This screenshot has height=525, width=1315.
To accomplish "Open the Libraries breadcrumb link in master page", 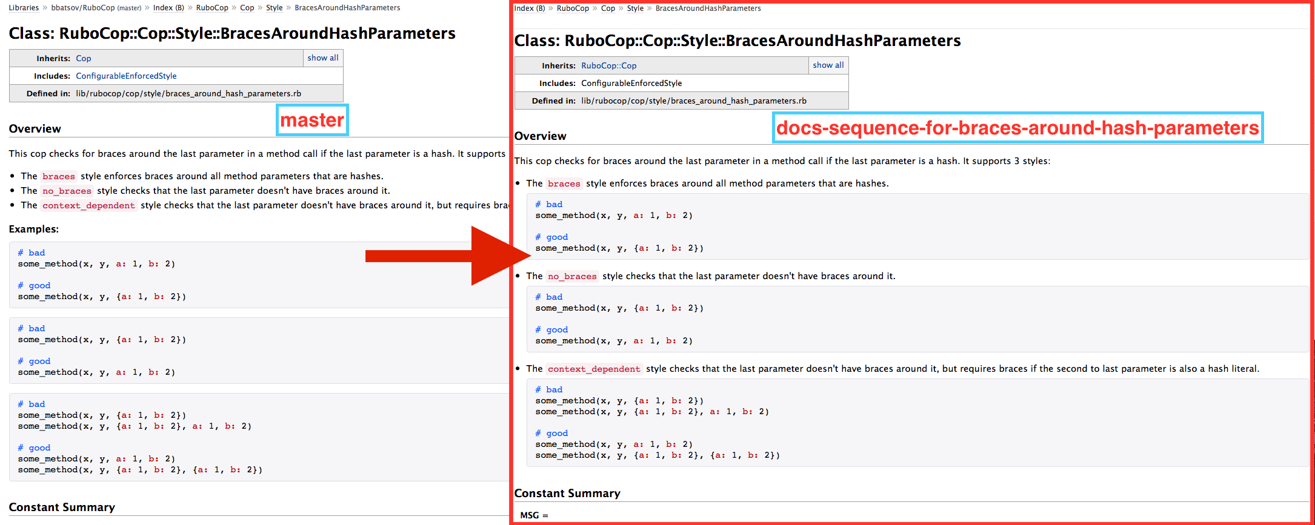I will (24, 8).
